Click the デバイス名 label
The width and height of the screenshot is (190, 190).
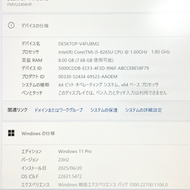tap(31, 44)
